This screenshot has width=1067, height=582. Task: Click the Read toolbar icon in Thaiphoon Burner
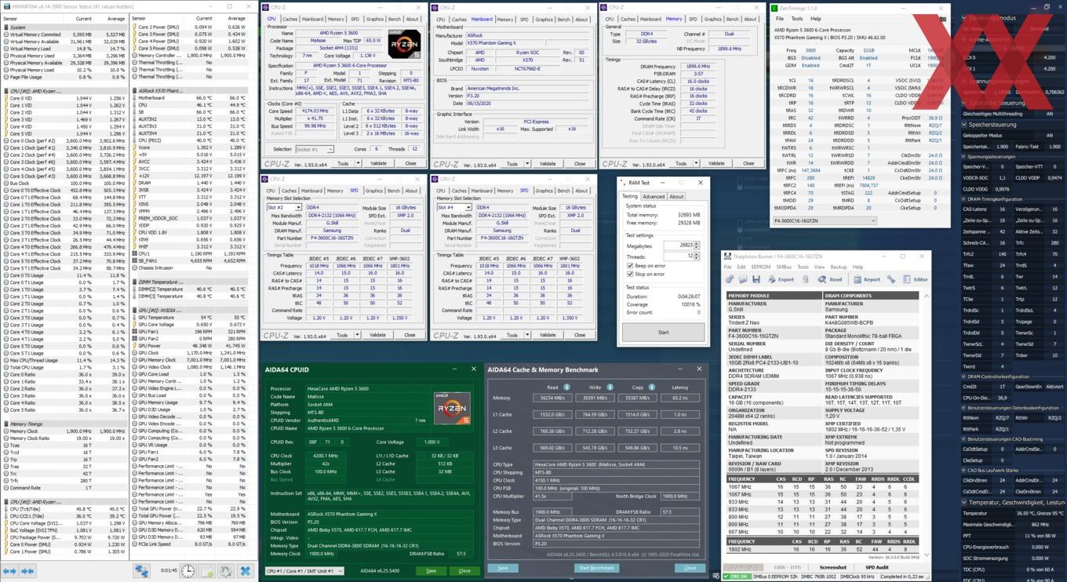pos(830,279)
